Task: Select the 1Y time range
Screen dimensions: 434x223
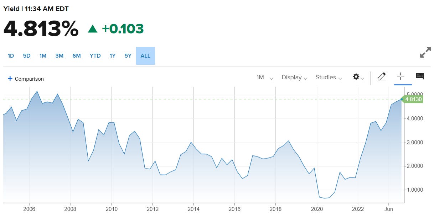Action: tap(112, 56)
